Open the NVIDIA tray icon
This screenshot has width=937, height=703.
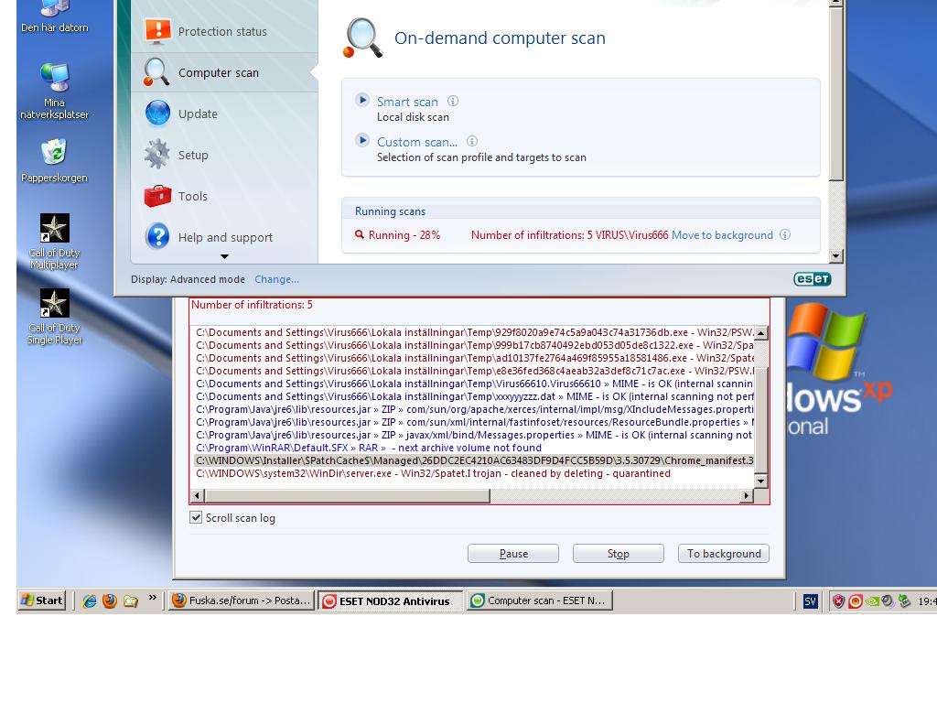tap(872, 601)
